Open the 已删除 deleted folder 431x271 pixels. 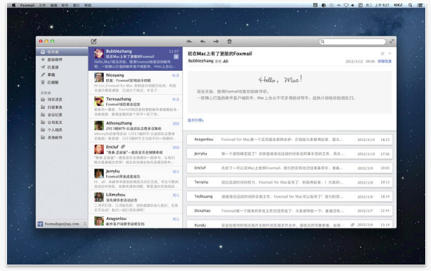coord(62,82)
